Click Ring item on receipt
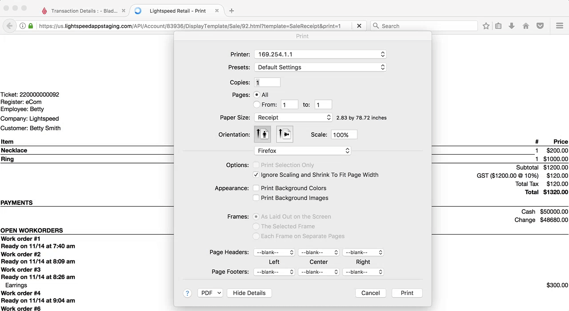This screenshot has height=311, width=569. click(8, 159)
